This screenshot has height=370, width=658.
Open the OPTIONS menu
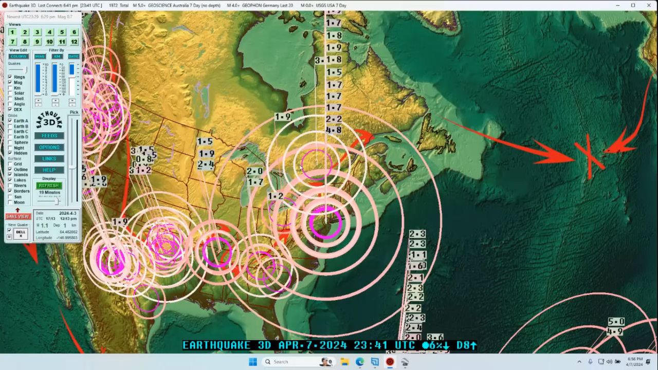click(x=49, y=147)
